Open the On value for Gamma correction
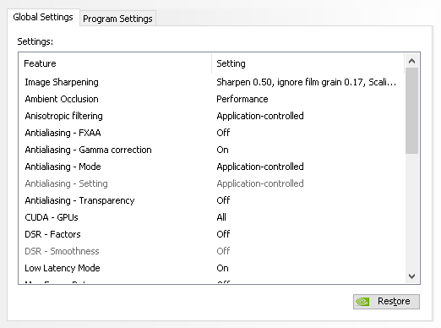The image size is (441, 328). (222, 150)
